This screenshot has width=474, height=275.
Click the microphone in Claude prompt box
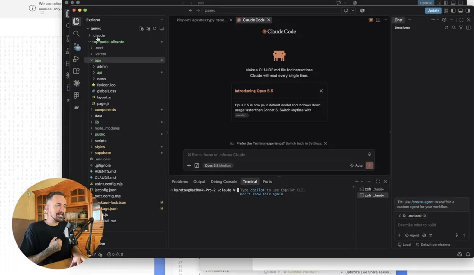[369, 155]
